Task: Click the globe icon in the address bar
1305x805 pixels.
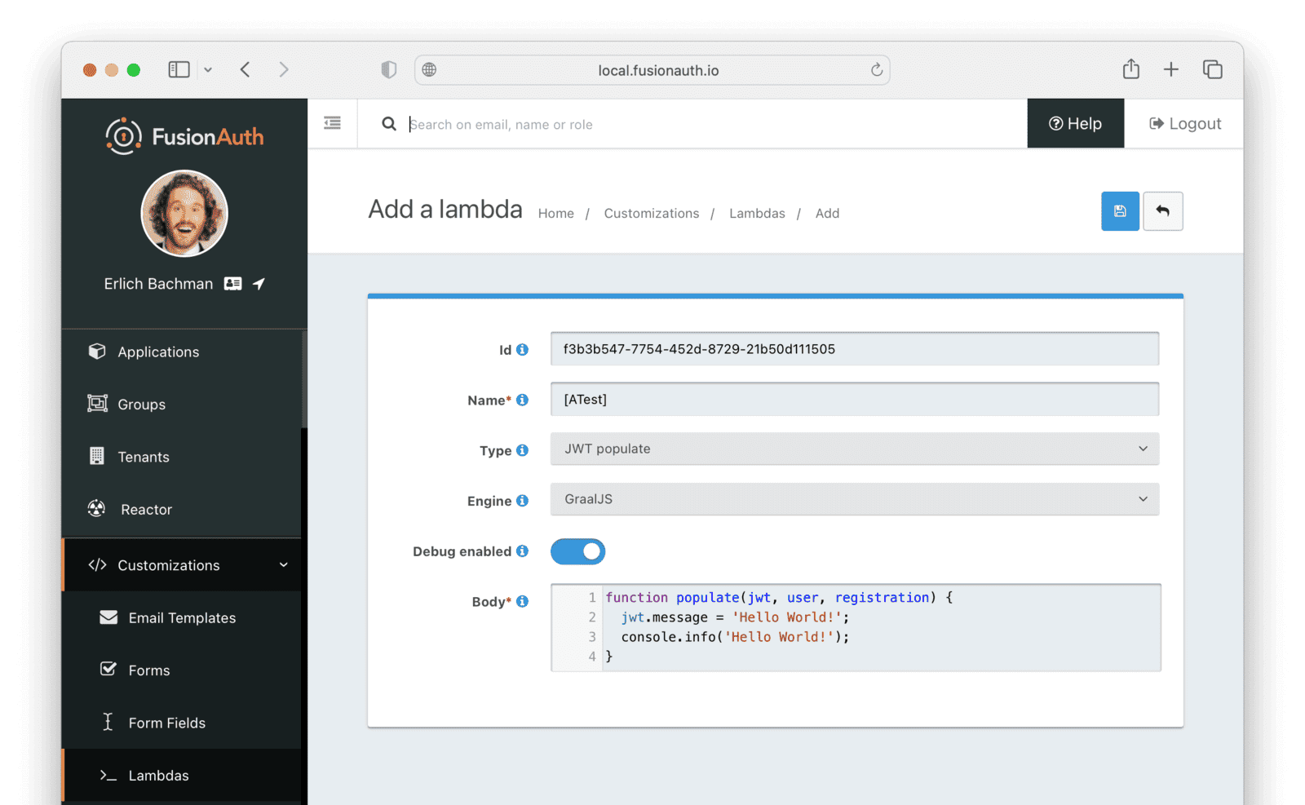Action: [429, 70]
